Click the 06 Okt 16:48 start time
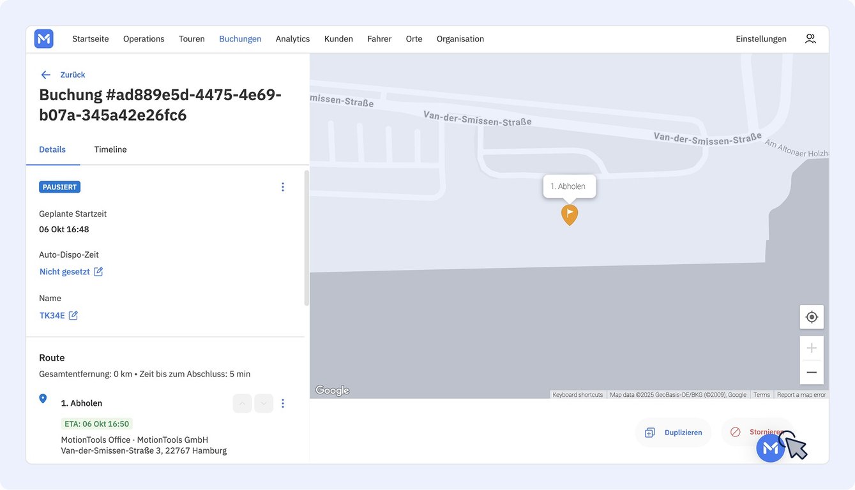This screenshot has width=855, height=490. point(64,229)
